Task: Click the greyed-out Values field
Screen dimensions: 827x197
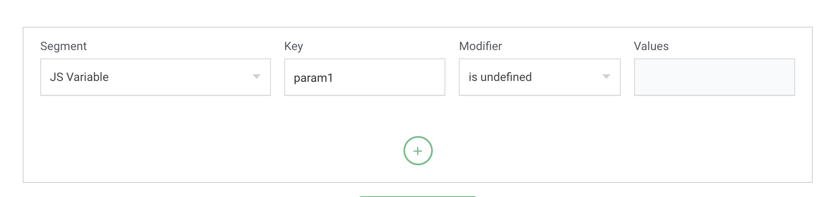Action: (714, 77)
